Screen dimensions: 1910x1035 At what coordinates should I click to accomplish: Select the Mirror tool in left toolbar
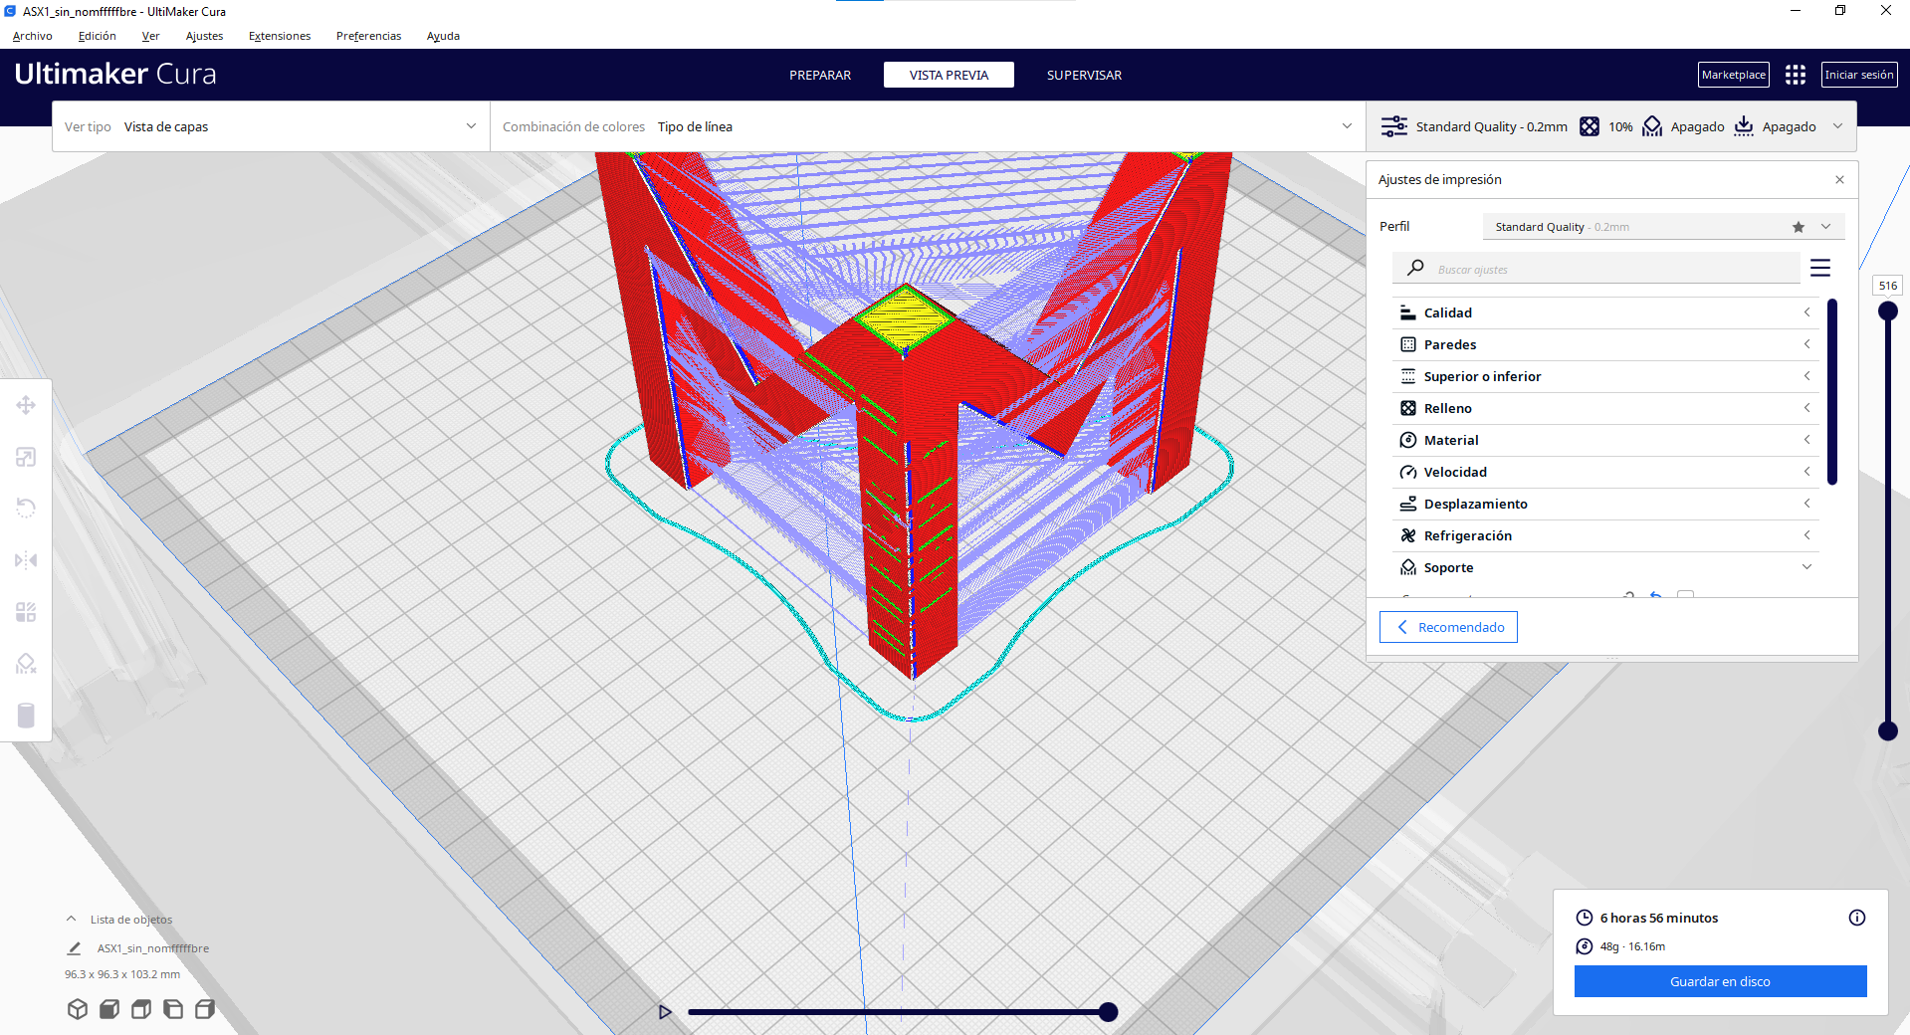click(x=26, y=560)
